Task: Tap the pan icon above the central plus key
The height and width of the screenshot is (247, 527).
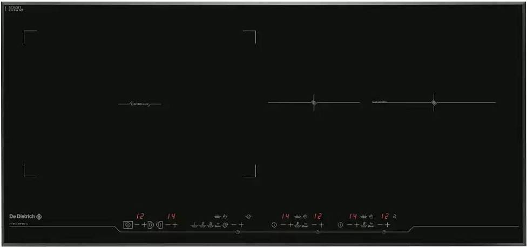Action: (x=249, y=216)
